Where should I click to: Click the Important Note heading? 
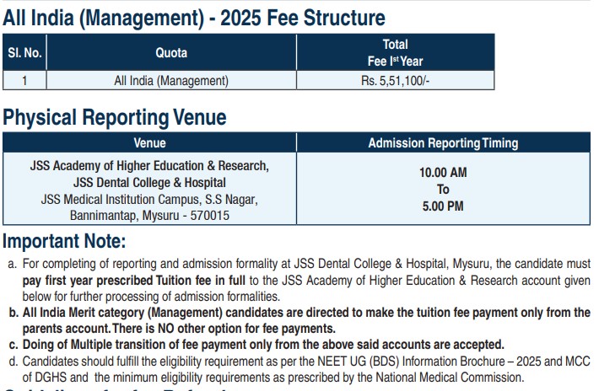click(64, 242)
